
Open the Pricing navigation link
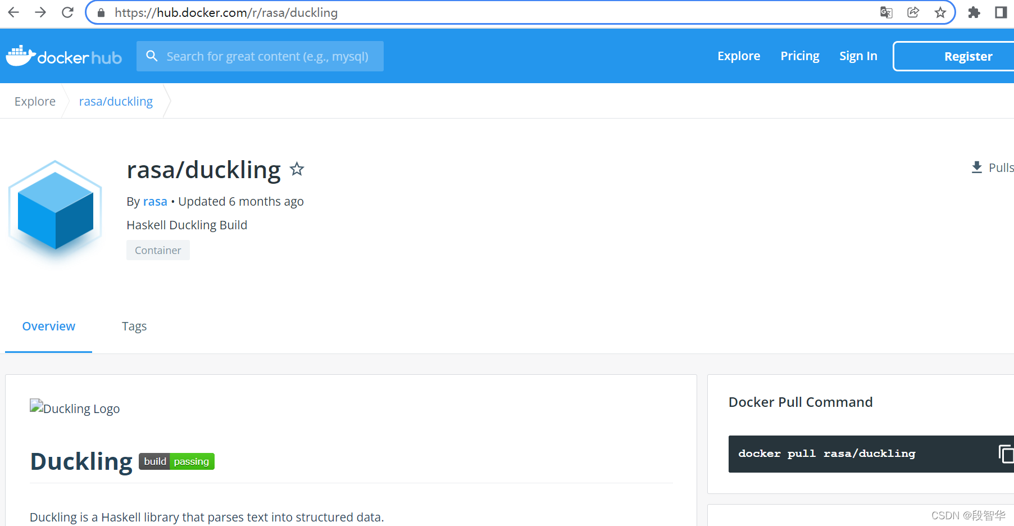pyautogui.click(x=800, y=56)
